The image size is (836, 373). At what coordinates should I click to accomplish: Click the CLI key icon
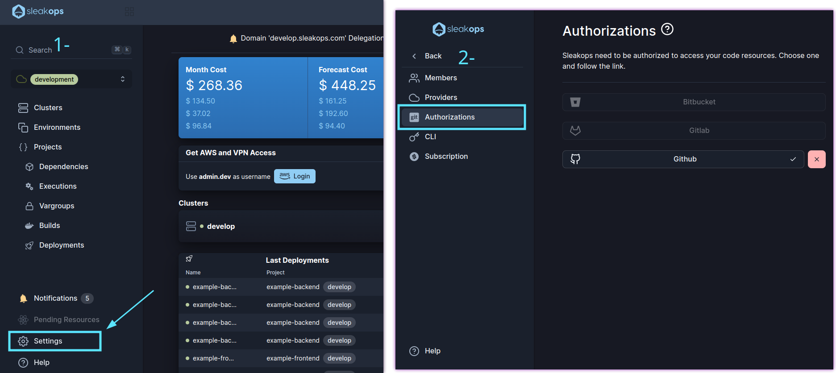pos(414,137)
